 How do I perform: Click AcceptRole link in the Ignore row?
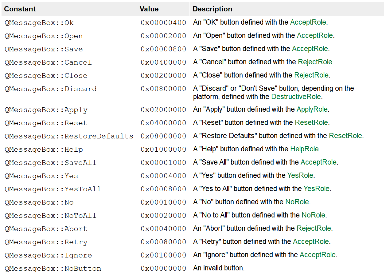point(318,255)
